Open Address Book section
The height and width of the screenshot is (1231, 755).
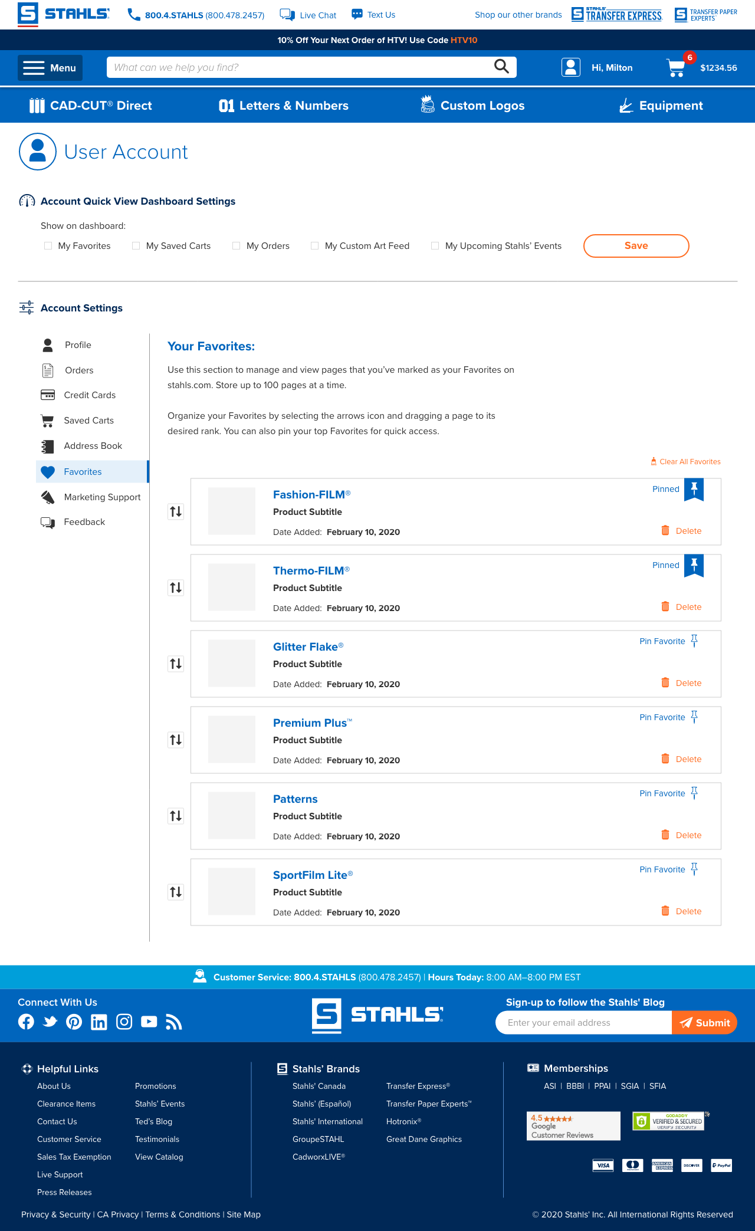[x=81, y=446]
